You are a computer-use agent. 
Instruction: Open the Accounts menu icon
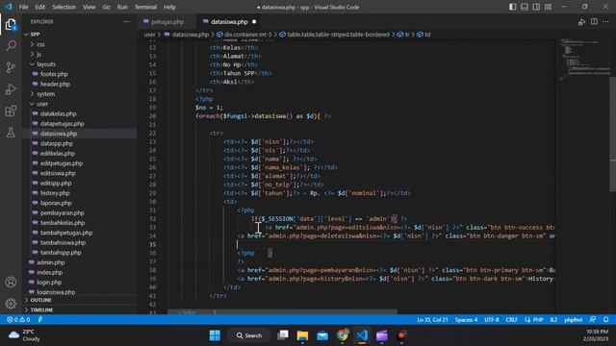click(x=11, y=282)
